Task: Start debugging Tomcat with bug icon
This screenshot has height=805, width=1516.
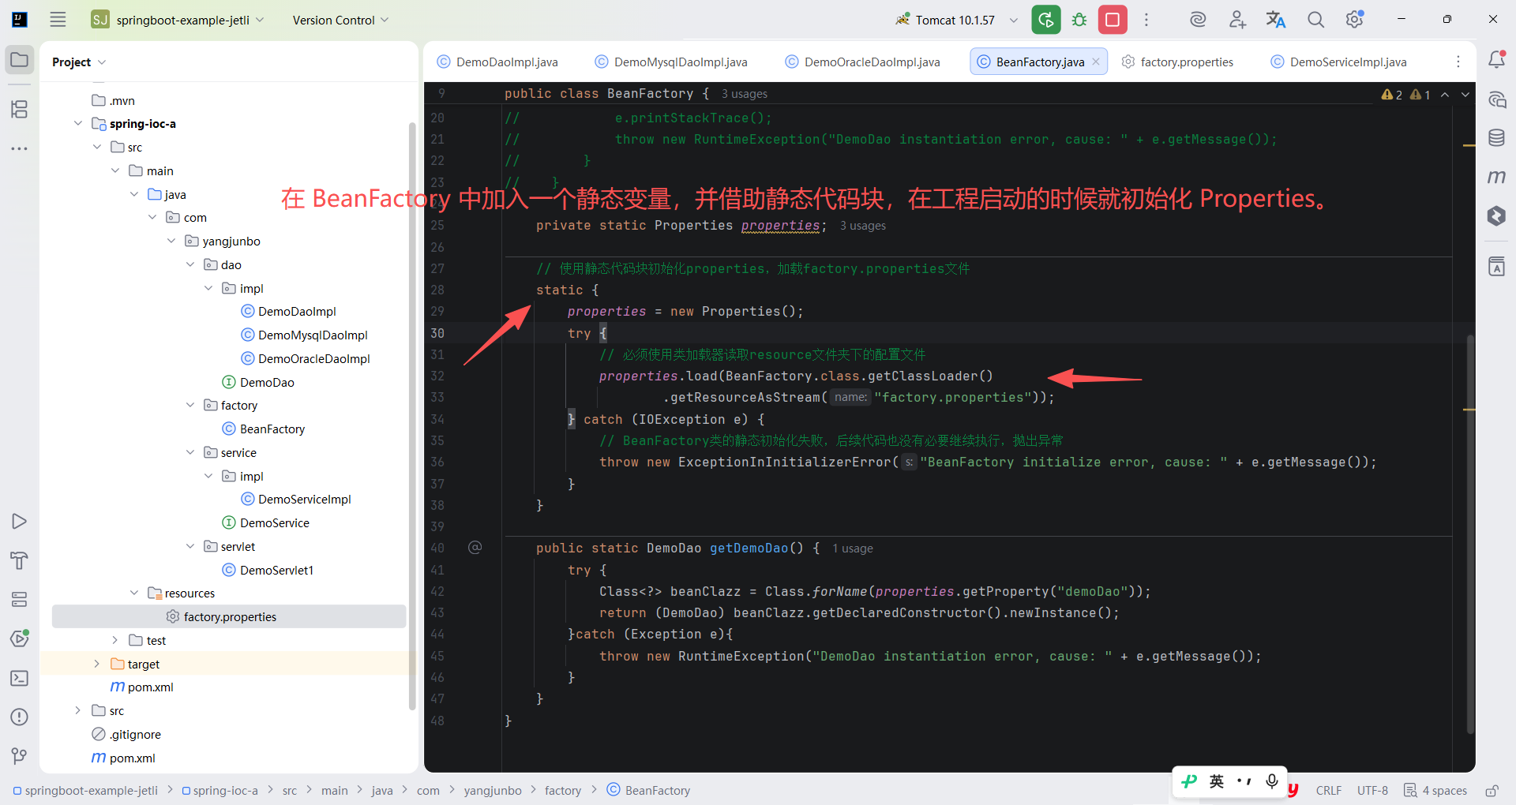Action: click(x=1079, y=20)
